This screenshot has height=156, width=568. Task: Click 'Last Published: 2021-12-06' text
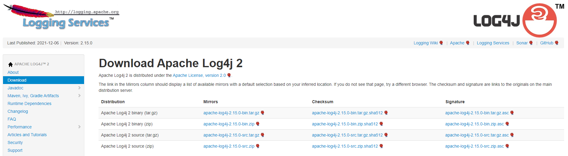[x=33, y=43]
